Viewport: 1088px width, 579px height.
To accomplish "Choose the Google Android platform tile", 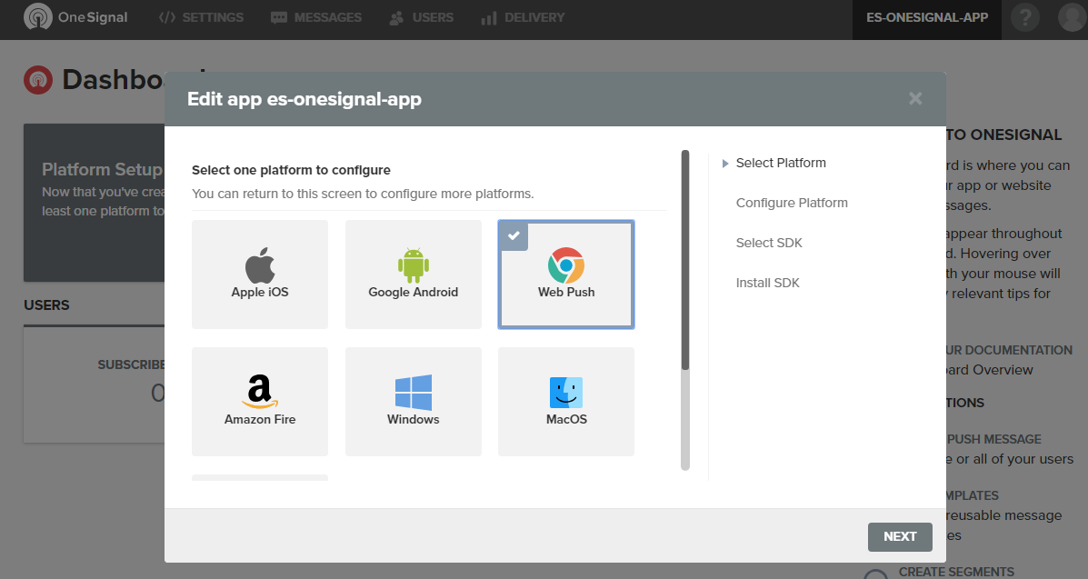I will [x=414, y=275].
